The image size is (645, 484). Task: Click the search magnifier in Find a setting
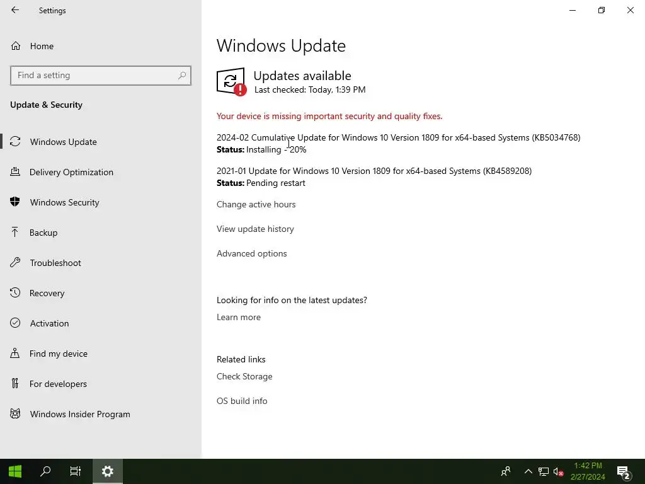tap(182, 76)
